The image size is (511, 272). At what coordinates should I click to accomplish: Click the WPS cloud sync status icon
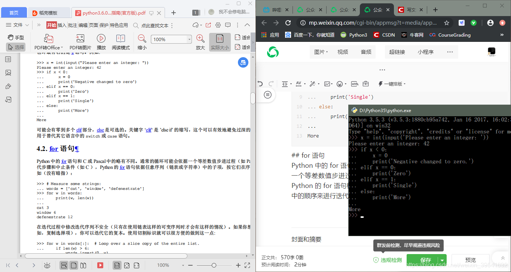(x=196, y=25)
